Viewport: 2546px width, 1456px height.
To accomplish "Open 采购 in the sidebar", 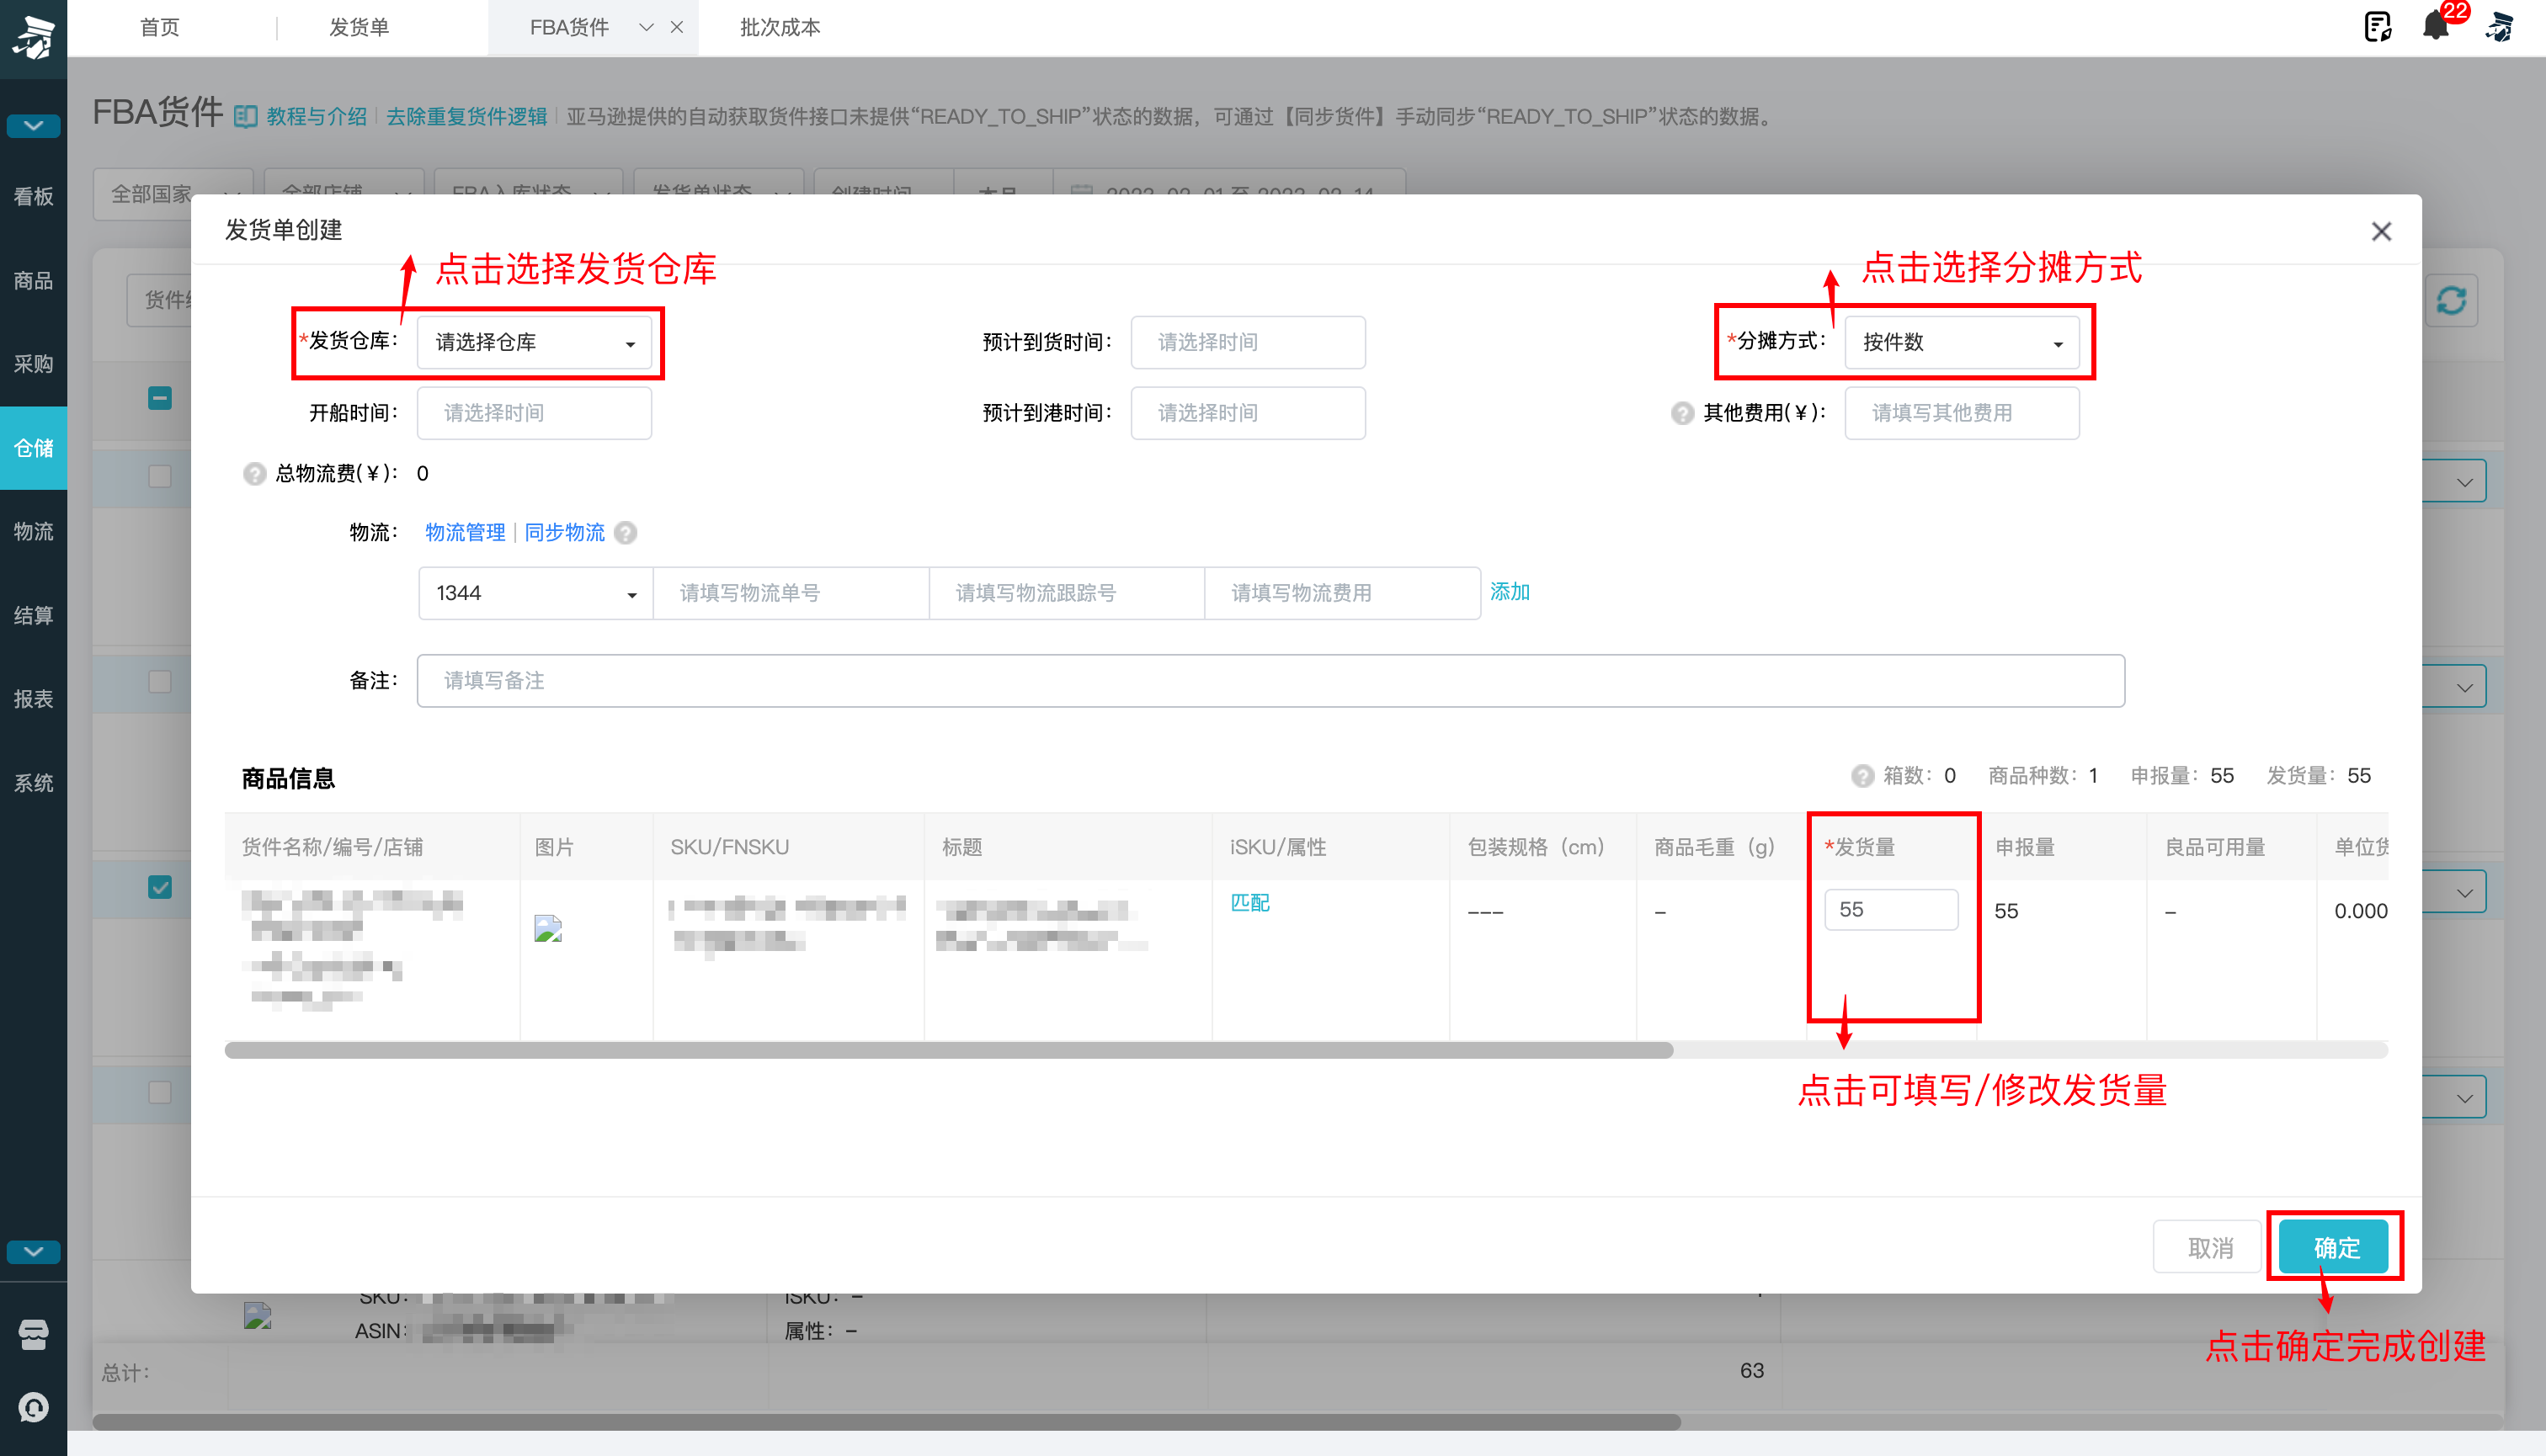I will point(33,364).
